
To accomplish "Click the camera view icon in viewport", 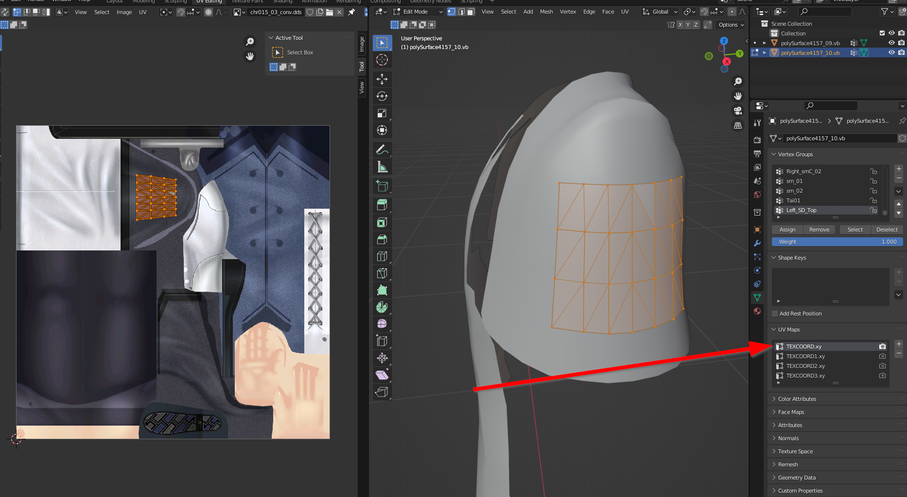I will pos(738,111).
